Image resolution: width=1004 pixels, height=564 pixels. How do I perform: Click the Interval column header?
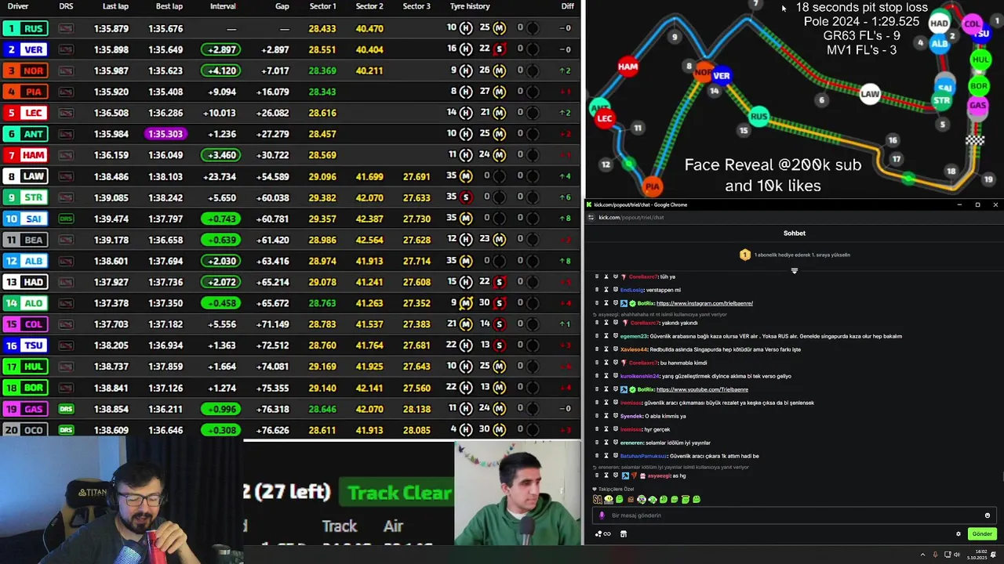click(223, 6)
